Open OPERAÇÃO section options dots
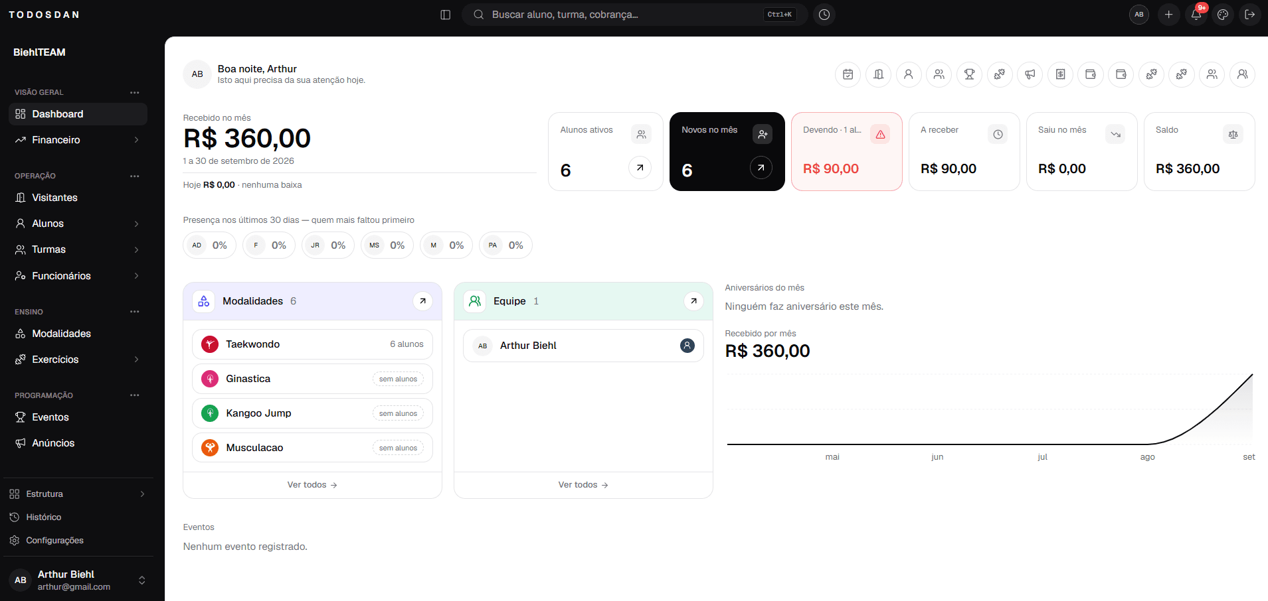The width and height of the screenshot is (1268, 601). pyautogui.click(x=135, y=176)
